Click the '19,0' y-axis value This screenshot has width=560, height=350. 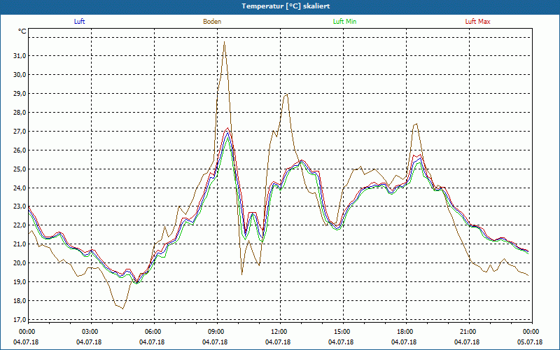(20, 282)
